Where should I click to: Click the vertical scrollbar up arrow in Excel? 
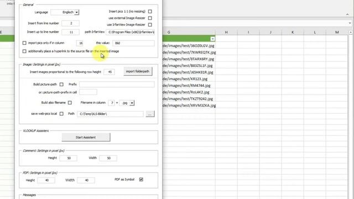tap(351, 33)
